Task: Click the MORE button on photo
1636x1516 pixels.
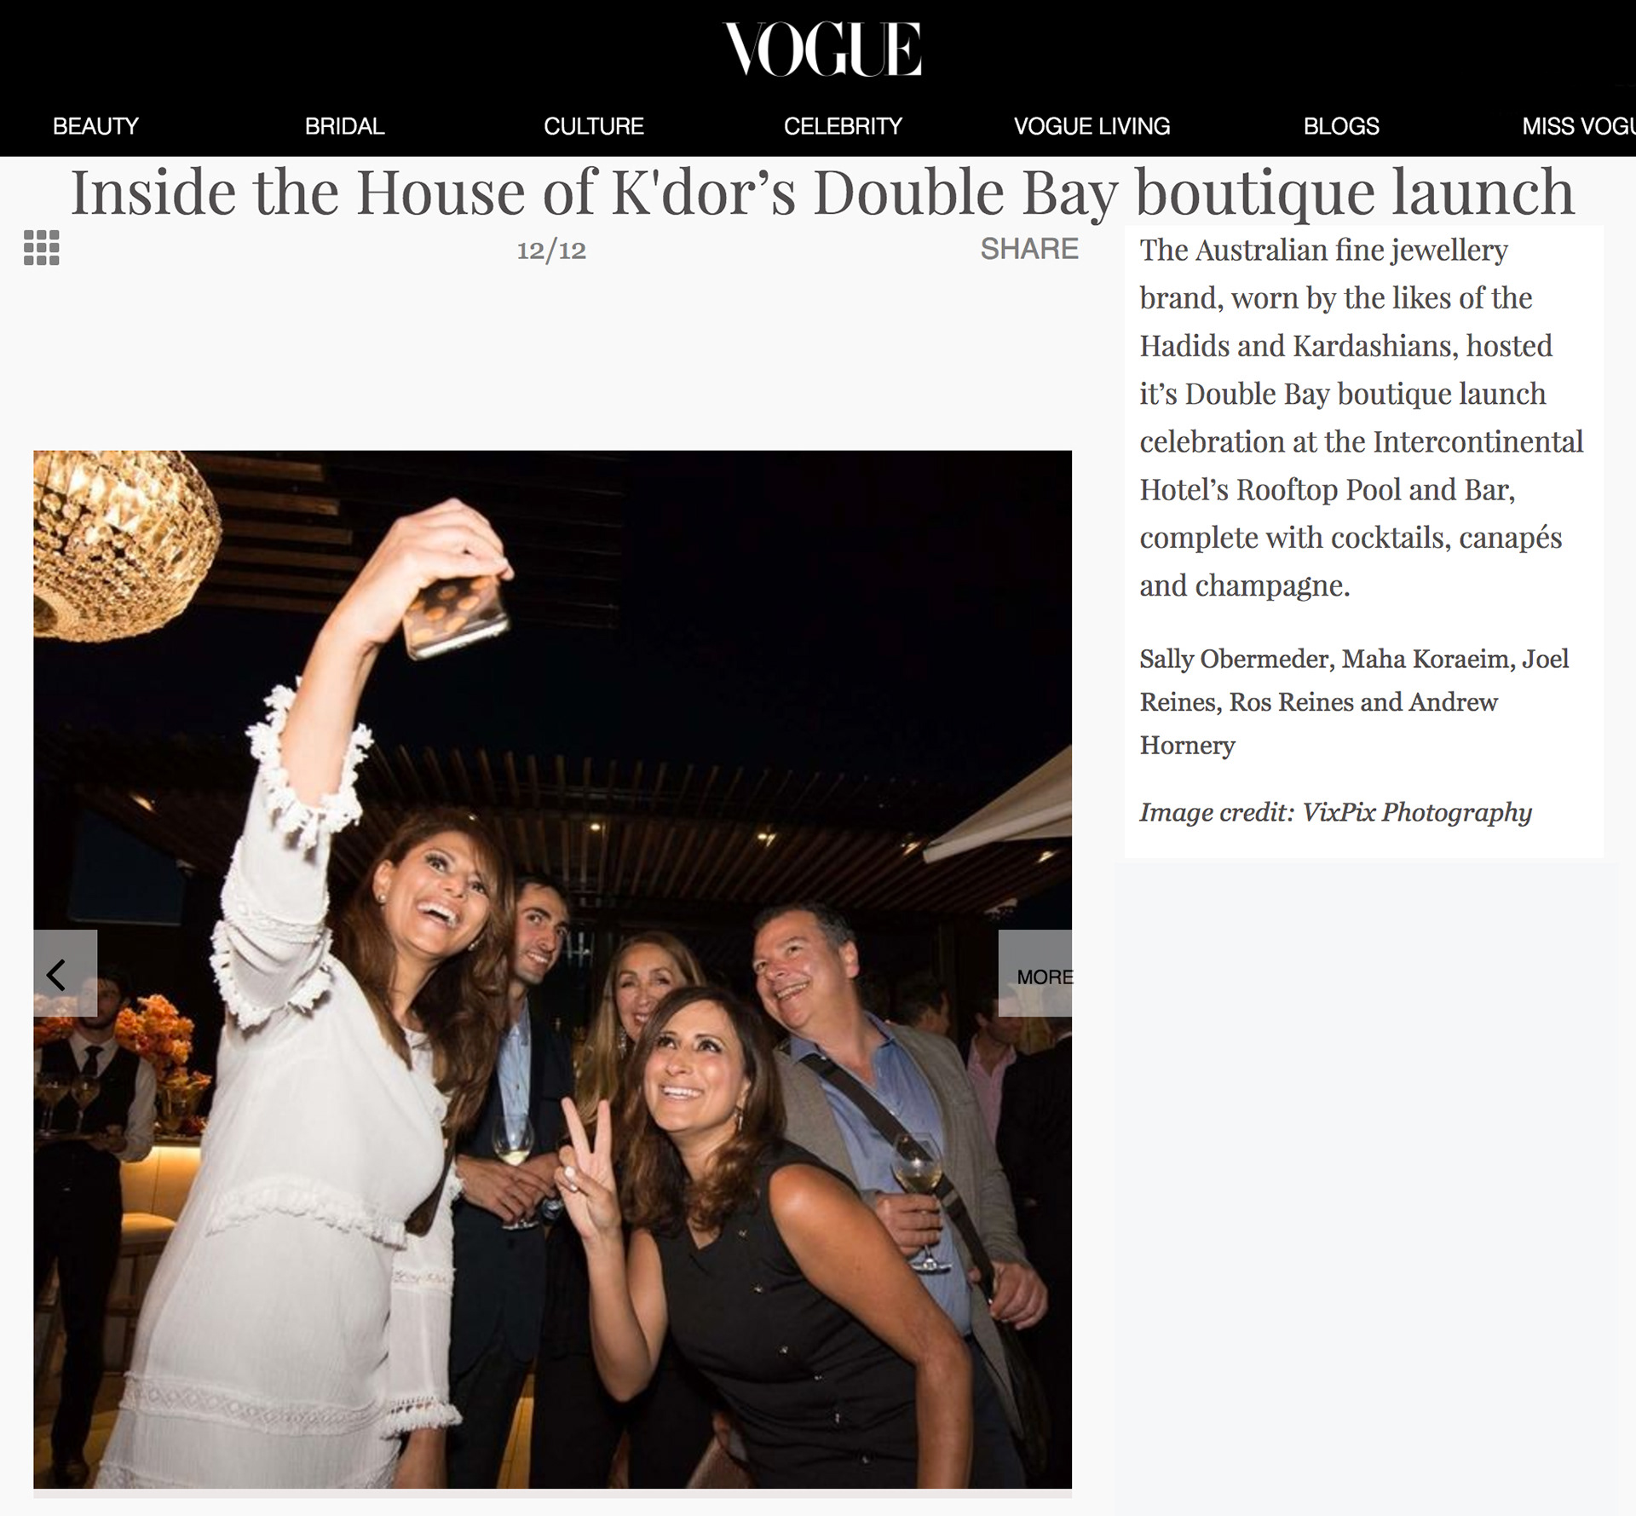Action: coord(1035,973)
